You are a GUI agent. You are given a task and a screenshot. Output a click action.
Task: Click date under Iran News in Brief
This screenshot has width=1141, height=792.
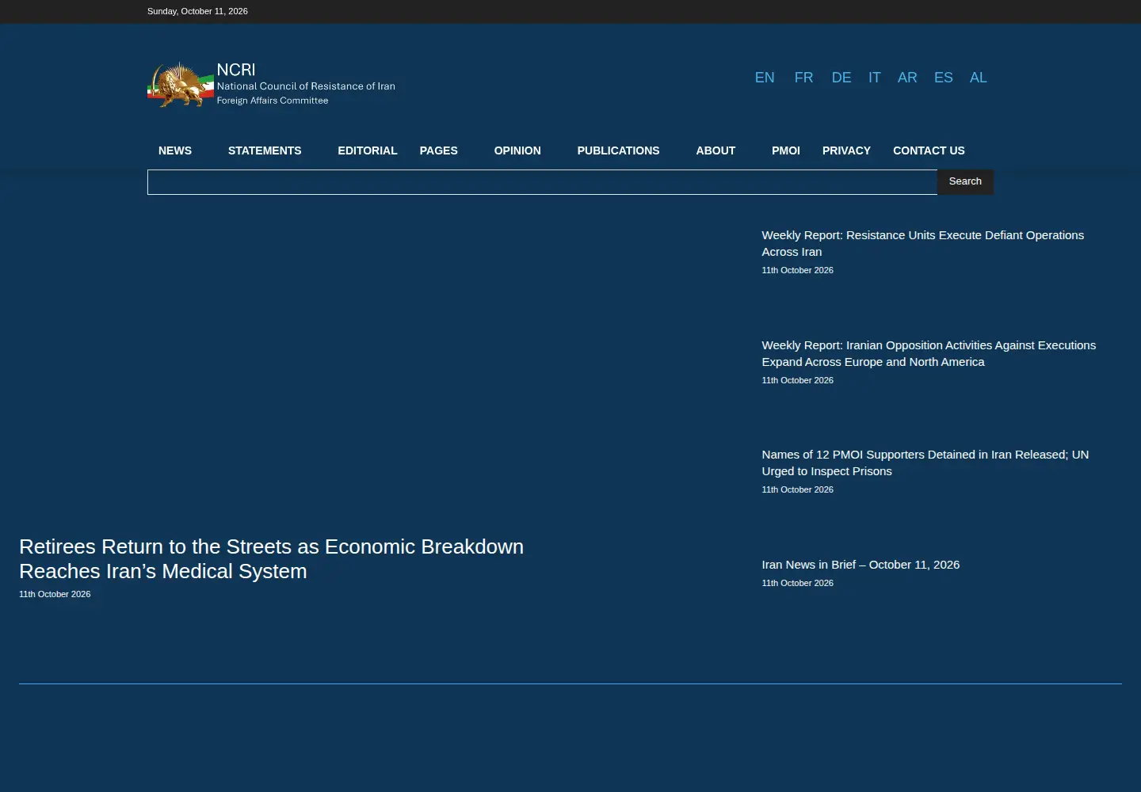[798, 583]
